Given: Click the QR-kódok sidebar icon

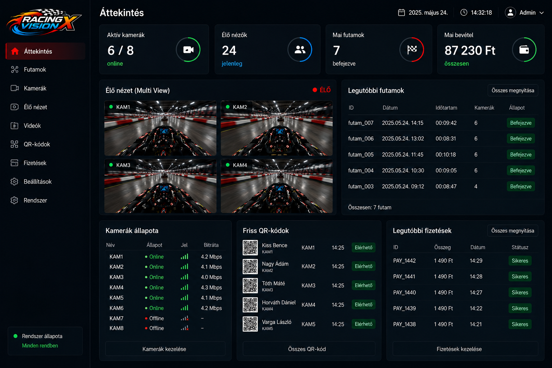Looking at the screenshot, I should tap(14, 144).
